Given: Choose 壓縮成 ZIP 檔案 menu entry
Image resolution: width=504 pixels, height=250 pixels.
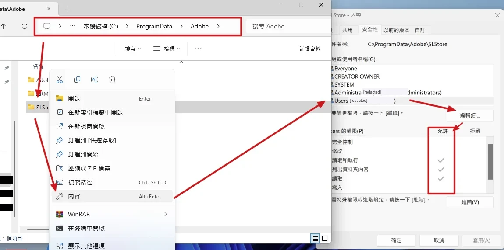Looking at the screenshot, I should 112,168.
